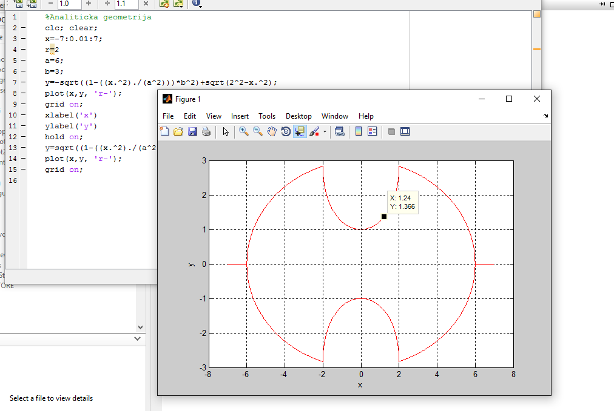Click the multiply button beside 1.1
This screenshot has width=614, height=411.
tap(146, 4)
